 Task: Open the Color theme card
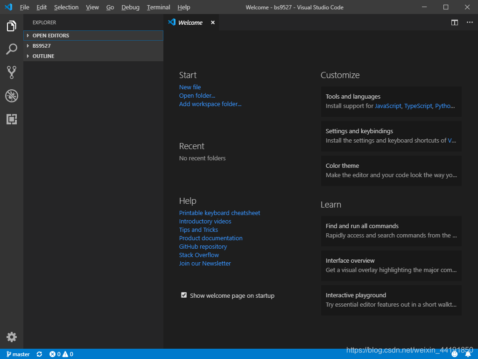tap(391, 171)
